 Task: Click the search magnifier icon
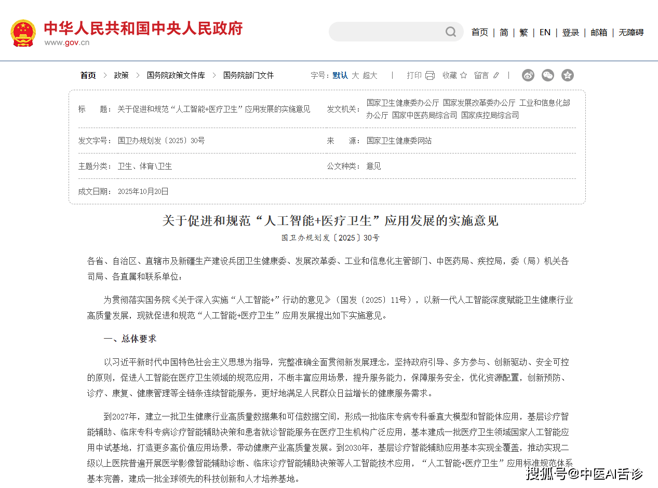pyautogui.click(x=450, y=32)
